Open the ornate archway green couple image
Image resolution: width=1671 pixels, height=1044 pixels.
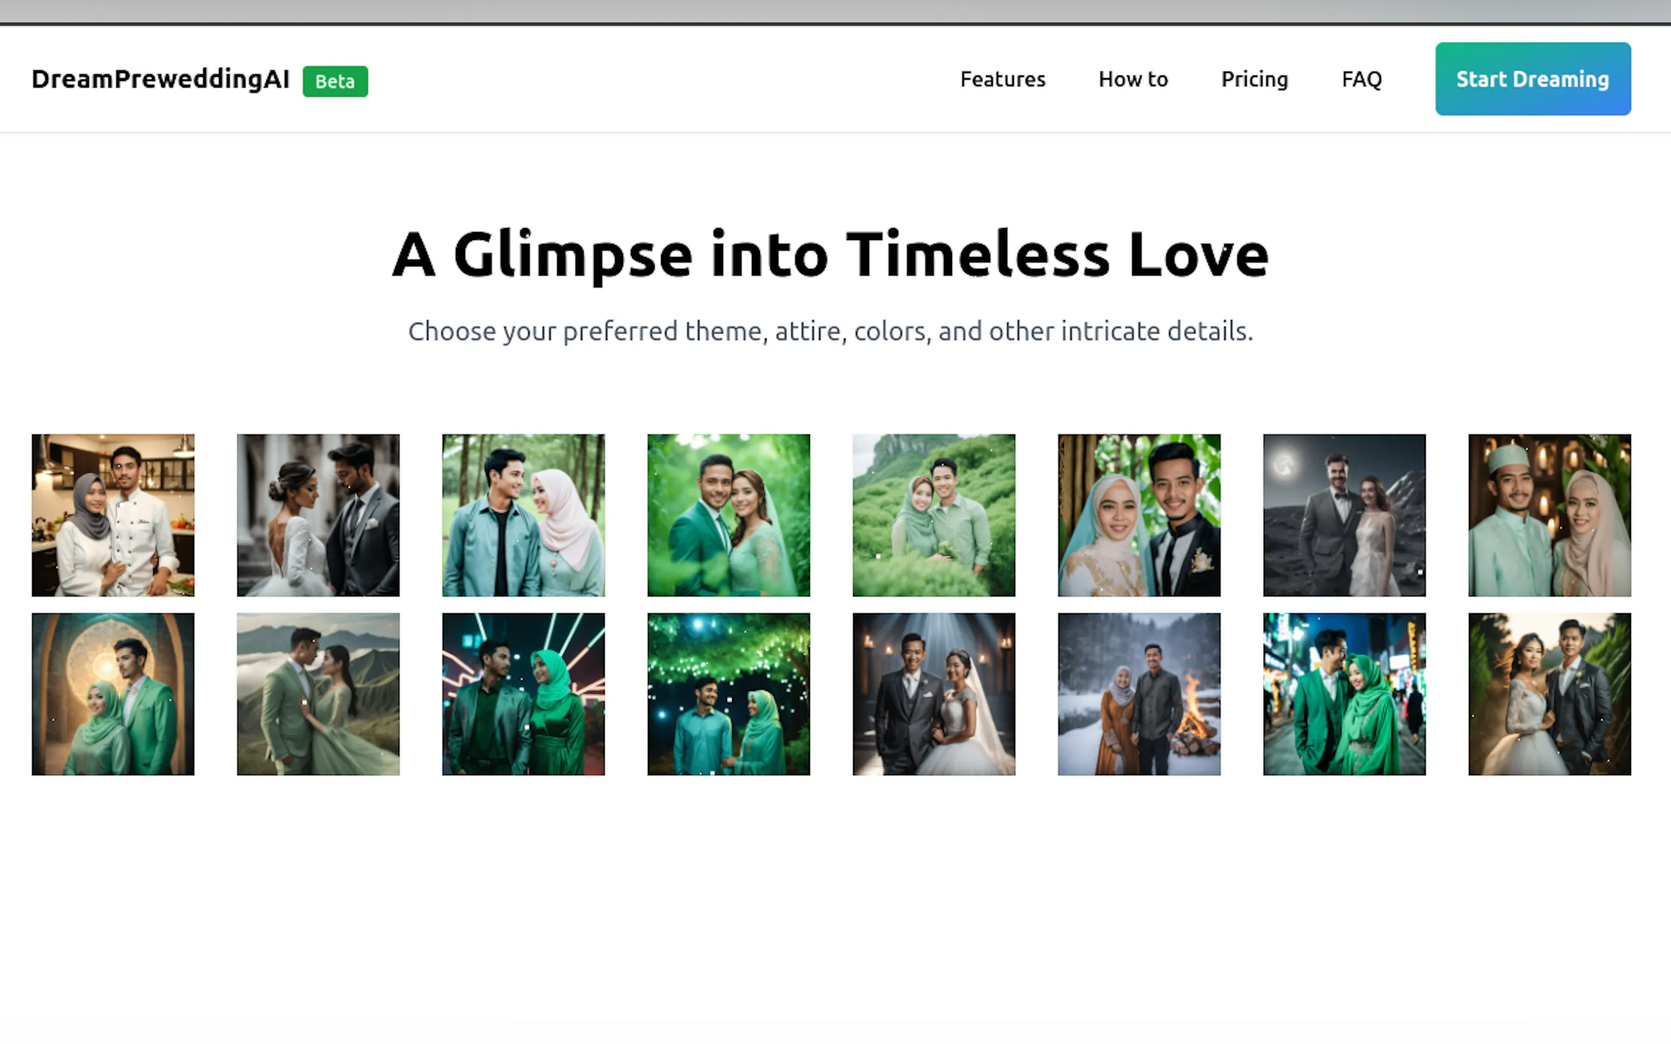pos(112,693)
